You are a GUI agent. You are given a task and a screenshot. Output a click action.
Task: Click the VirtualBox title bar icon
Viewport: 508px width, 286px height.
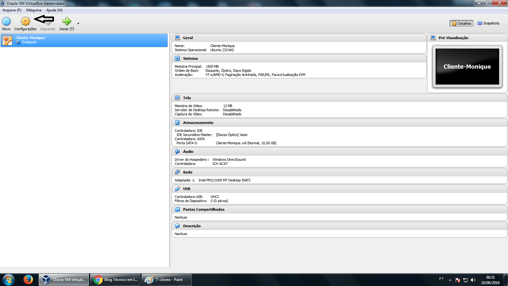pyautogui.click(x=3, y=3)
